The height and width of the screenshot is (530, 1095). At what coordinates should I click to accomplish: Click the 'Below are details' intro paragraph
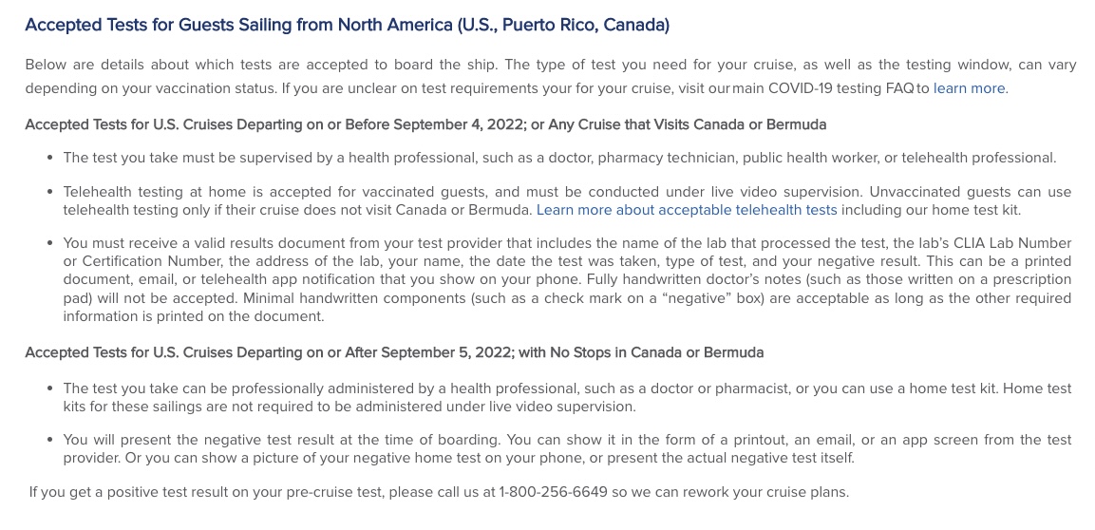point(550,77)
